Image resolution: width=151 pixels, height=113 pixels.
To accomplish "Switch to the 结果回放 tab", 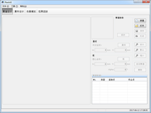I will tap(43, 12).
